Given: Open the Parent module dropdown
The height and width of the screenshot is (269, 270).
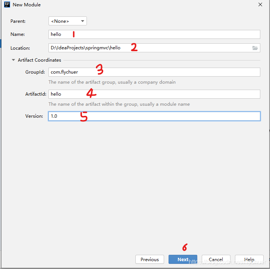Looking at the screenshot, I should pos(67,21).
